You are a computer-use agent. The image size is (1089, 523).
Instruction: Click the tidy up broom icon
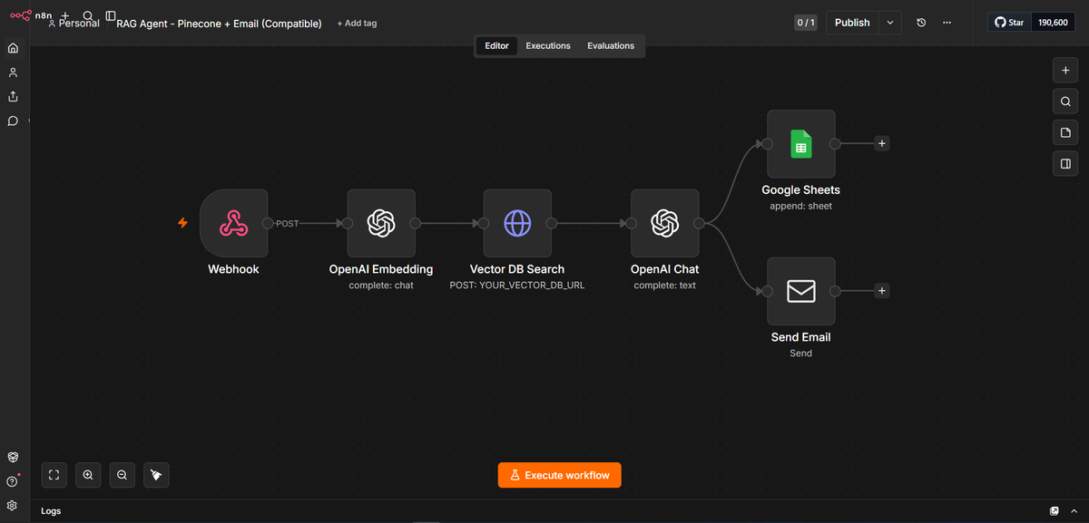(x=156, y=475)
